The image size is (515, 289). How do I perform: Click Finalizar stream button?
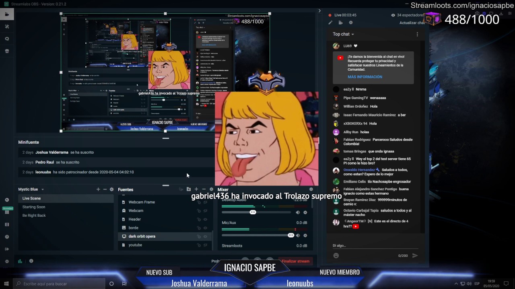[295, 261]
